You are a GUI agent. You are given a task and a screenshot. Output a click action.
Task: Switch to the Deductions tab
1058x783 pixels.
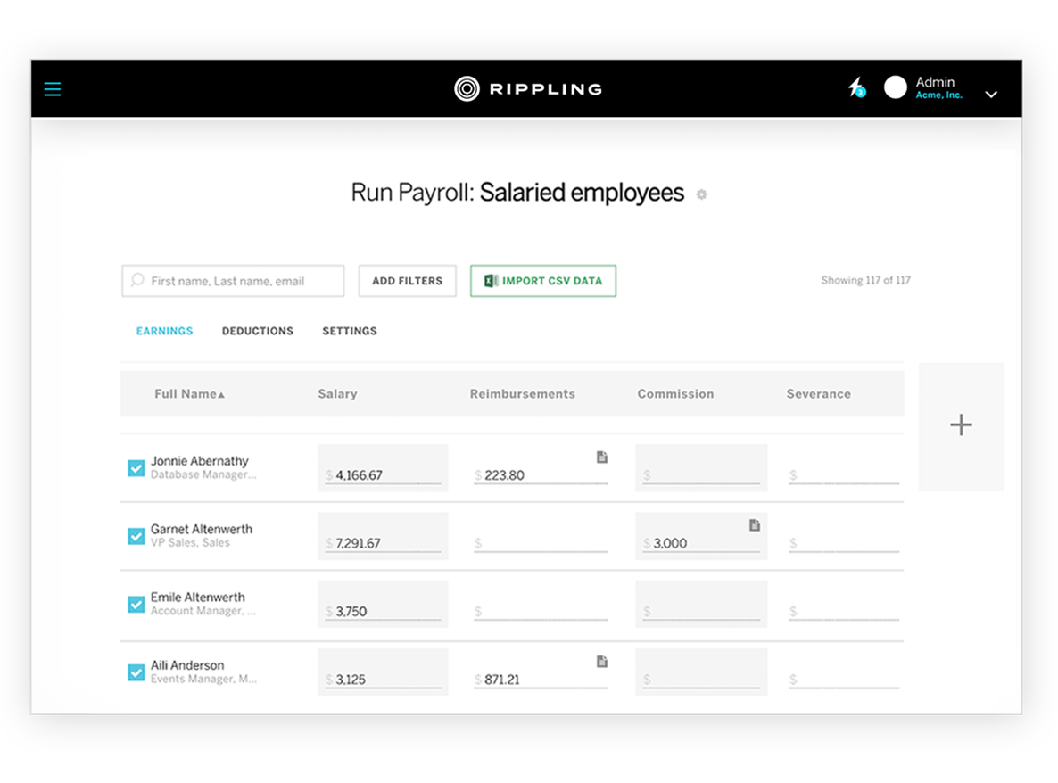(257, 331)
